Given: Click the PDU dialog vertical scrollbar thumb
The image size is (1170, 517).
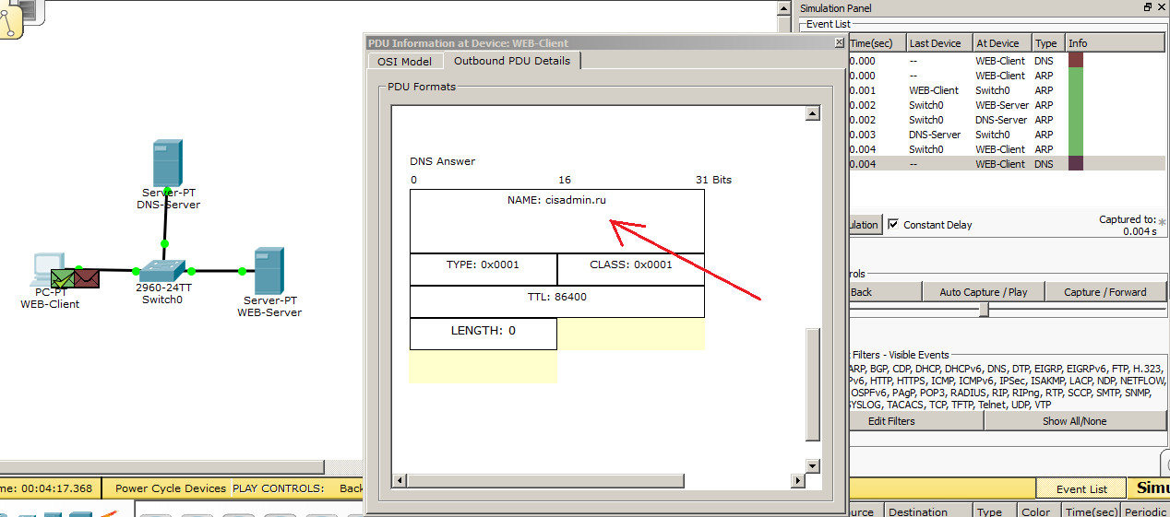Looking at the screenshot, I should point(813,384).
